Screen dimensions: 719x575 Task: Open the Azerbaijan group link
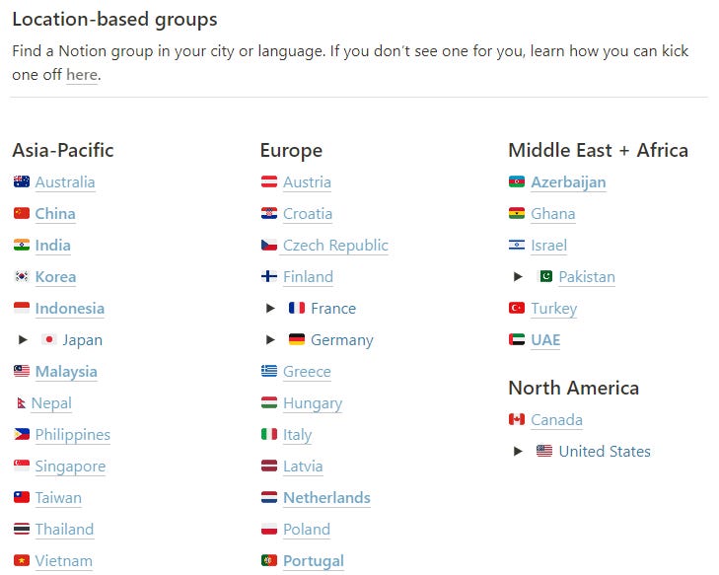pos(569,182)
